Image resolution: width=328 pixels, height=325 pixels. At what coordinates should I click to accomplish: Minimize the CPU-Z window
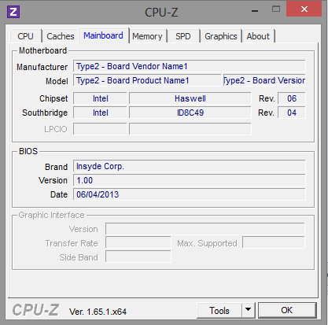255,11
